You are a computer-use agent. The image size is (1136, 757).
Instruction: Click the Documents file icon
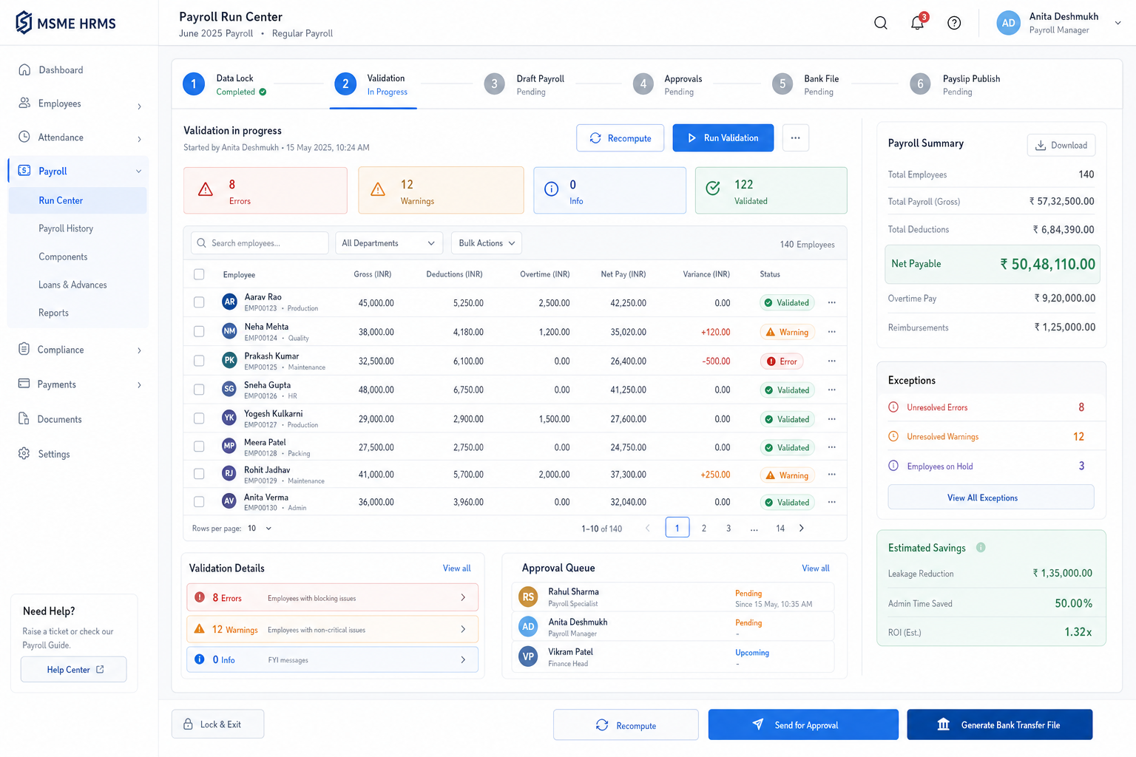pos(24,418)
